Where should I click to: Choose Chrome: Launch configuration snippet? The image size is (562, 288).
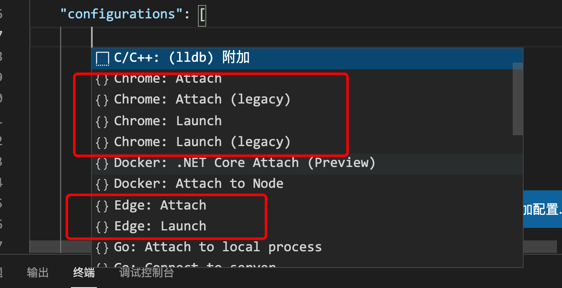coord(168,121)
